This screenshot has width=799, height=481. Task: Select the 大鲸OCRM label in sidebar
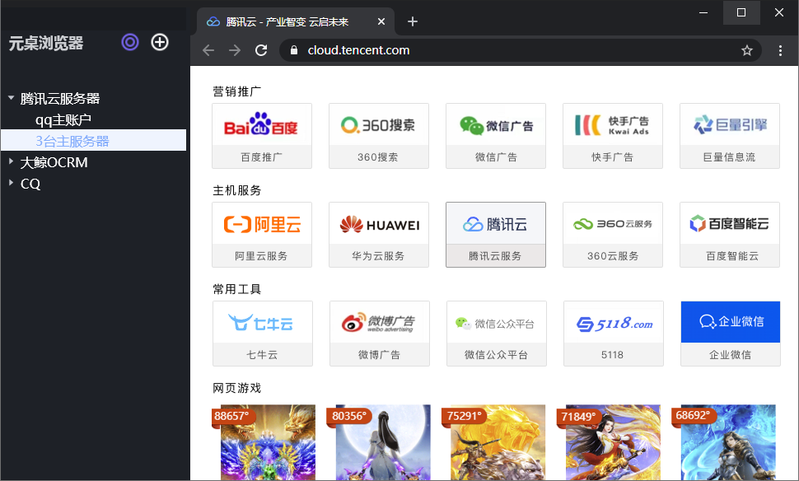point(54,162)
